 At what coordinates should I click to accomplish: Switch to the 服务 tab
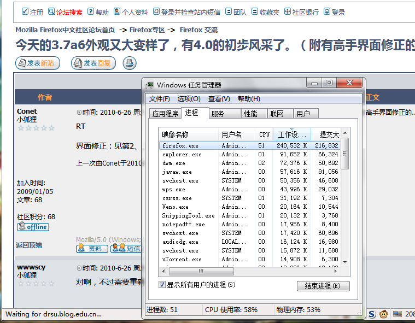coord(225,114)
